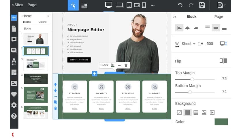Click the fill bucket icon in Block toolbar

pyautogui.click(x=112, y=65)
